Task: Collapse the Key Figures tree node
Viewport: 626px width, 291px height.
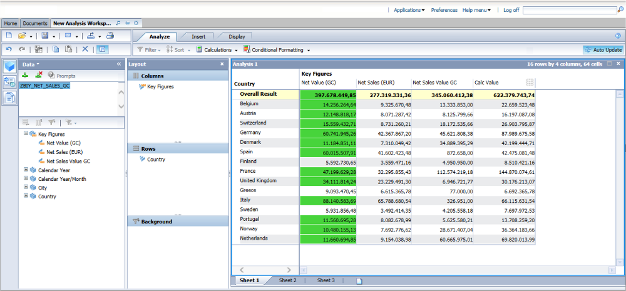Action: (x=26, y=134)
